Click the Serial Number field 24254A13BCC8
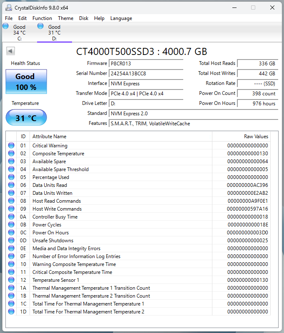The width and height of the screenshot is (284, 333). pyautogui.click(x=146, y=74)
